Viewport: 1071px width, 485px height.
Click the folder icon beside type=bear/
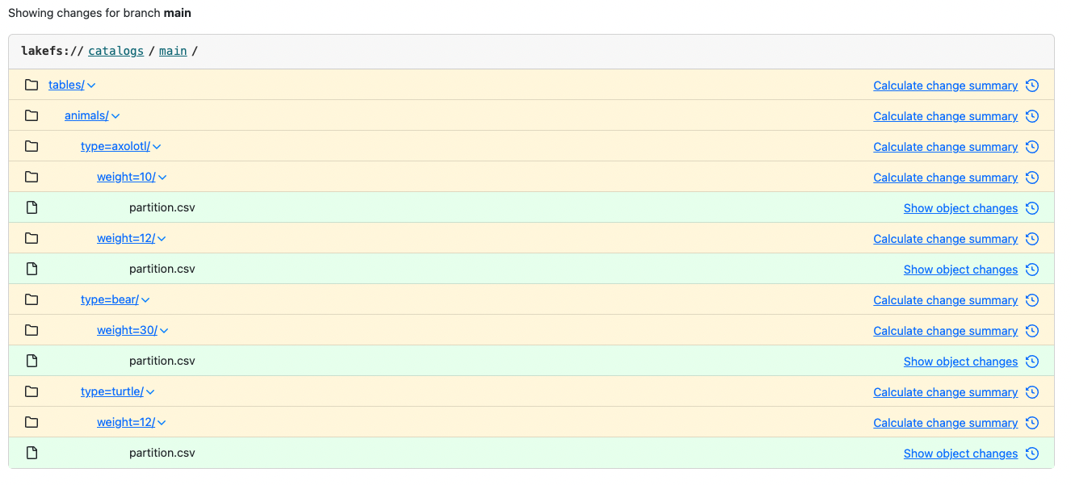pyautogui.click(x=31, y=299)
